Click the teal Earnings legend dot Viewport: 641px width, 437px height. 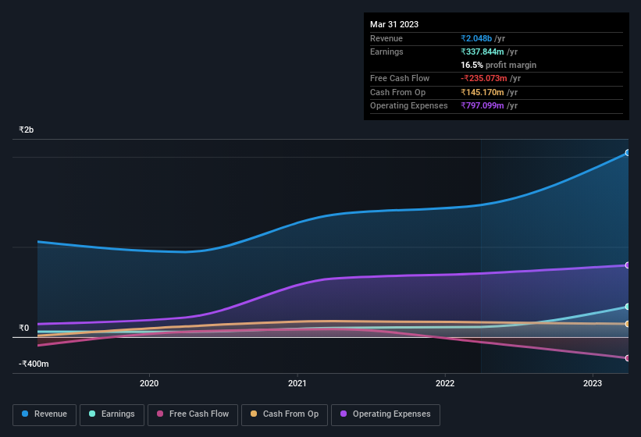[92, 414]
